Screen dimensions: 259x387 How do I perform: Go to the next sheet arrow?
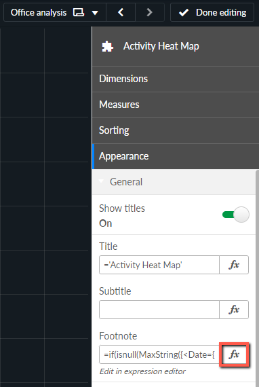(149, 12)
